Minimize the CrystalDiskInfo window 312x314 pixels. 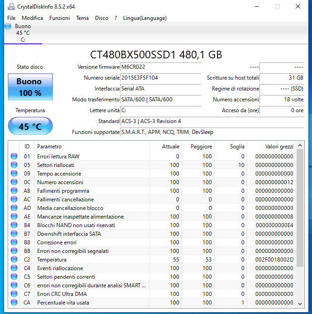[x=257, y=6]
